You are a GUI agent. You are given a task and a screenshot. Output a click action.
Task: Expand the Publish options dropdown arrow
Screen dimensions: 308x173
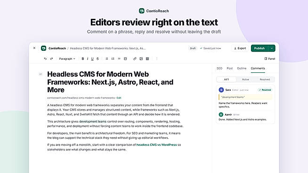pyautogui.click(x=272, y=48)
